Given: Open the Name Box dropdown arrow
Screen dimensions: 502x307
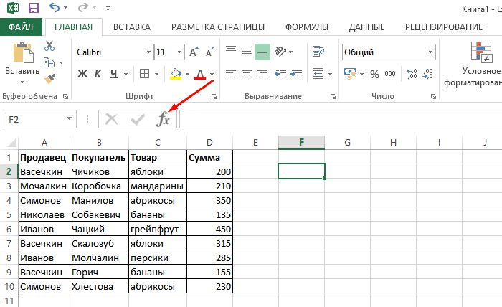Looking at the screenshot, I should tap(69, 119).
